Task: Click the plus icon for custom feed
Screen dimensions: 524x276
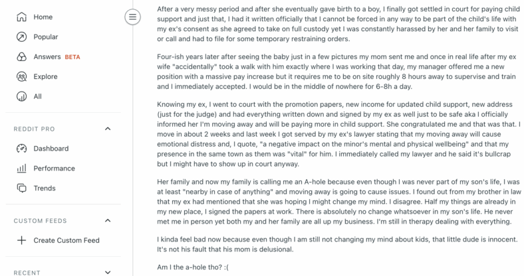Action: pos(21,240)
